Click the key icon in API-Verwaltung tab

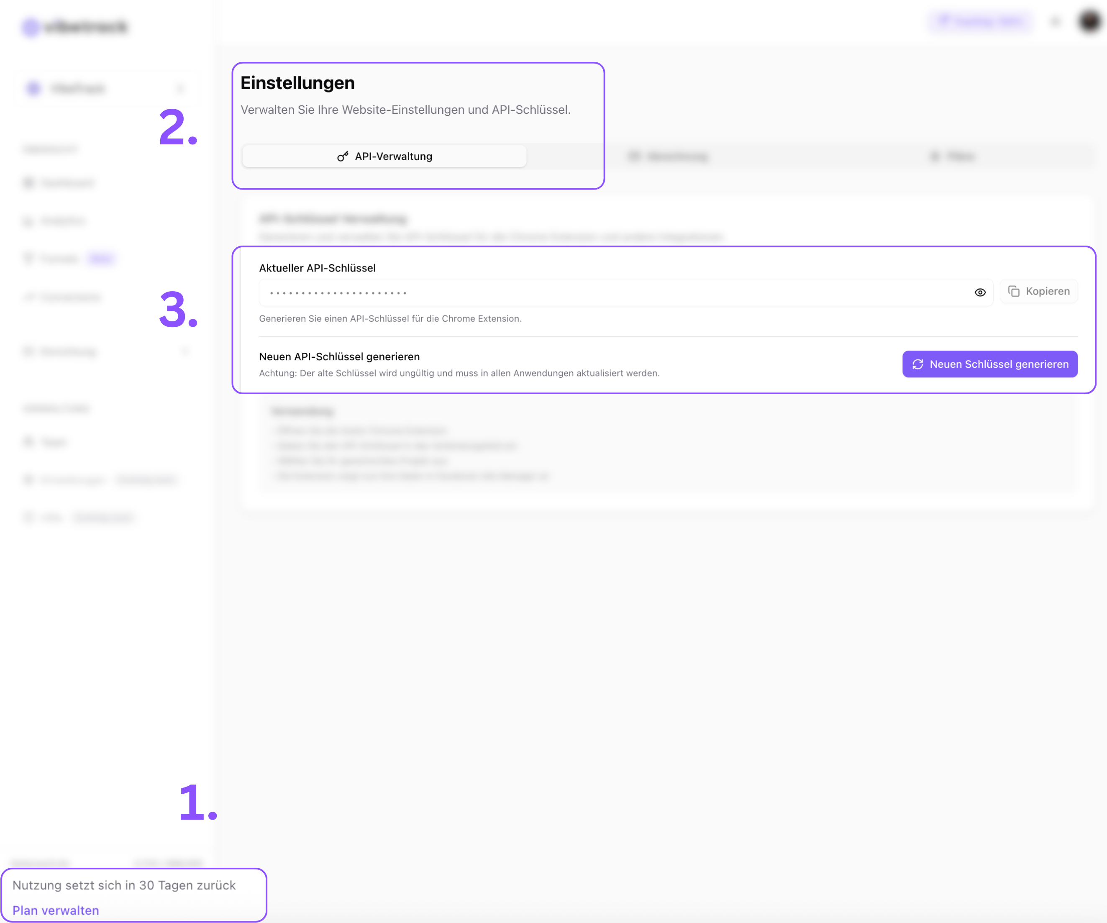coord(343,156)
